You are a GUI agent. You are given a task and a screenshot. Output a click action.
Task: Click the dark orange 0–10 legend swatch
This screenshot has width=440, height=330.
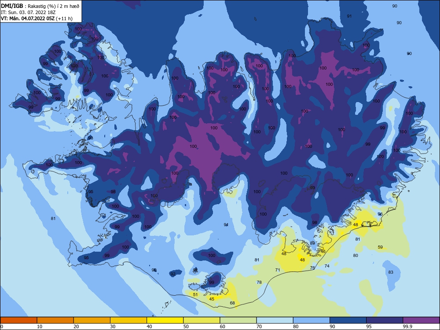click(18, 320)
